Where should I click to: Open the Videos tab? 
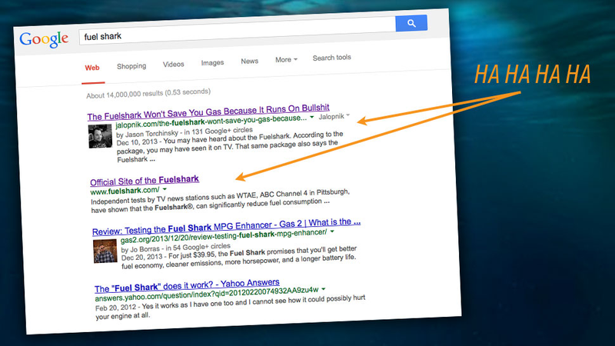click(174, 64)
